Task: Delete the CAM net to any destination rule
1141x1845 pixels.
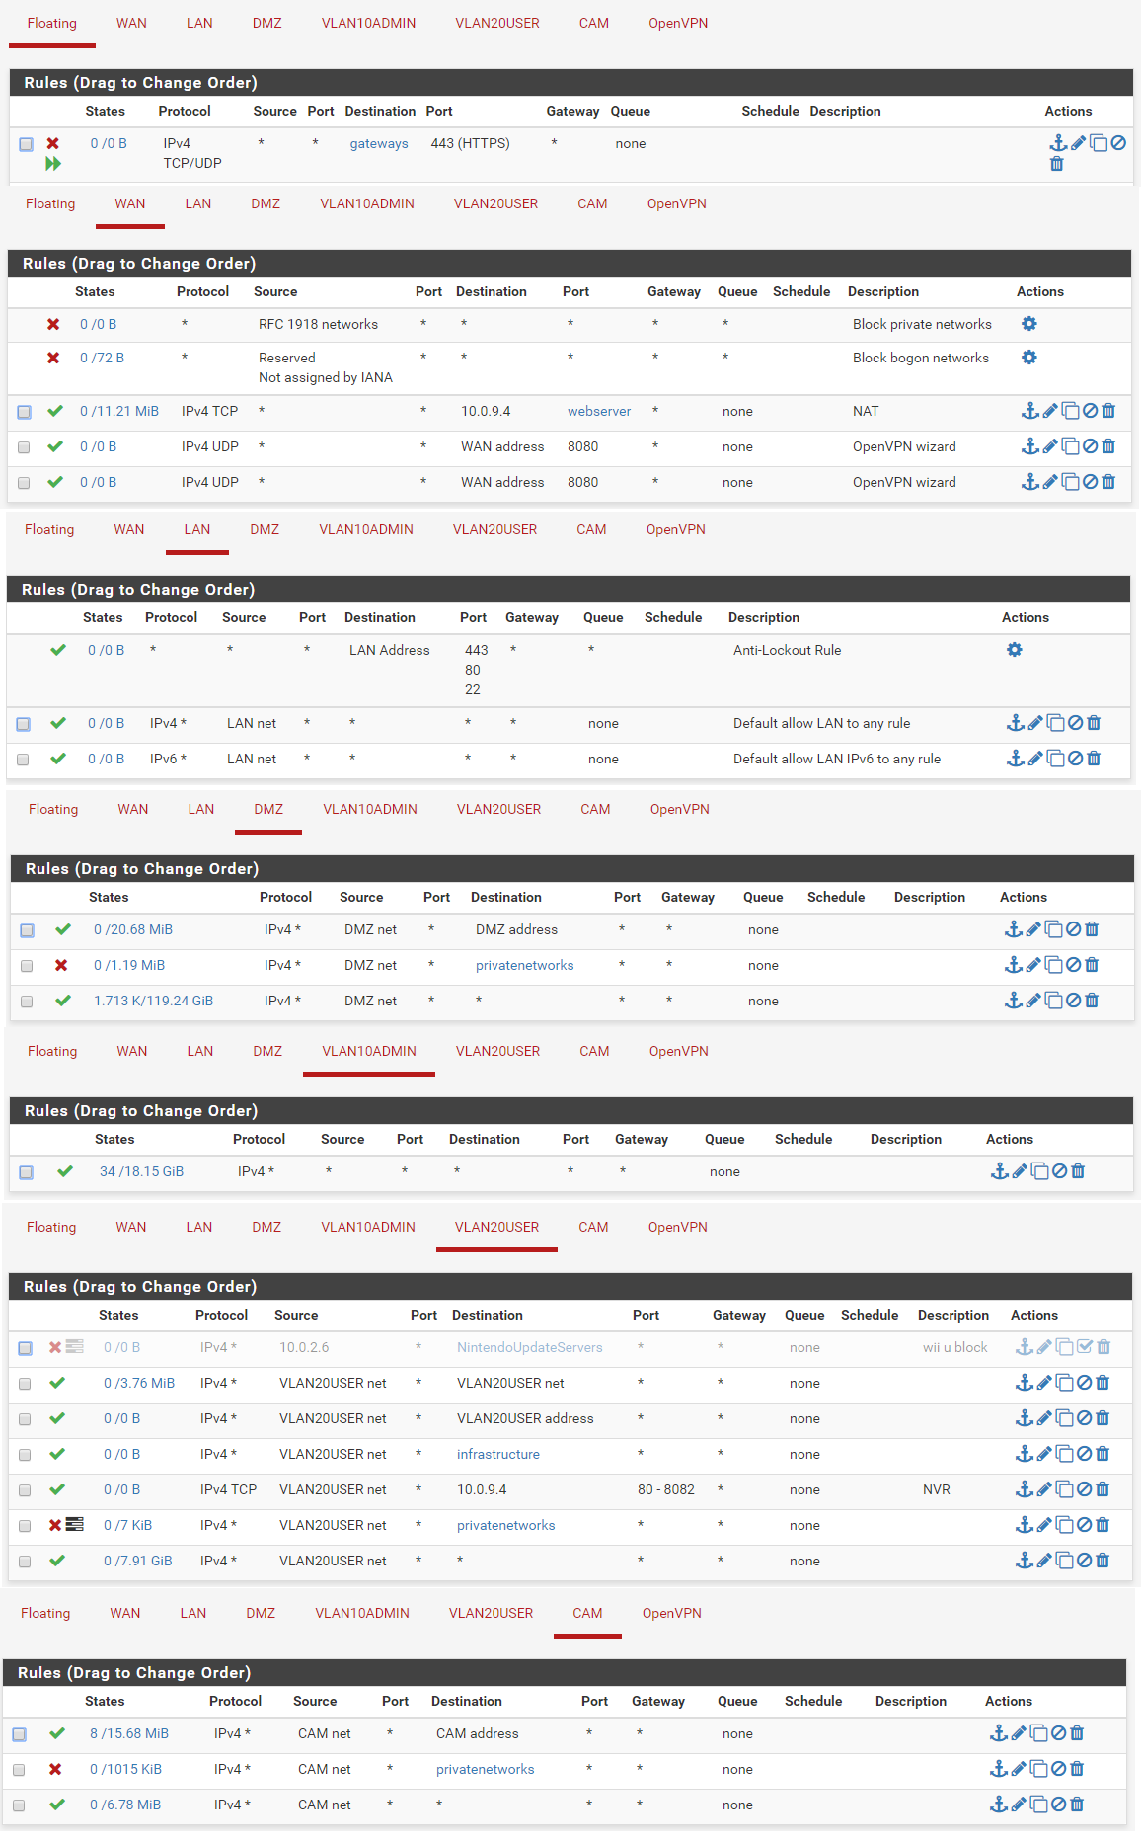Action: click(x=1077, y=1805)
